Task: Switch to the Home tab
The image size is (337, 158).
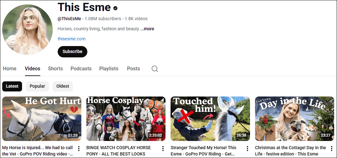Action: coord(10,68)
